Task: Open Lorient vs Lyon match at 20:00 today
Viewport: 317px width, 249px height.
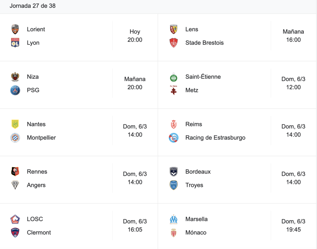Action: [x=135, y=36]
